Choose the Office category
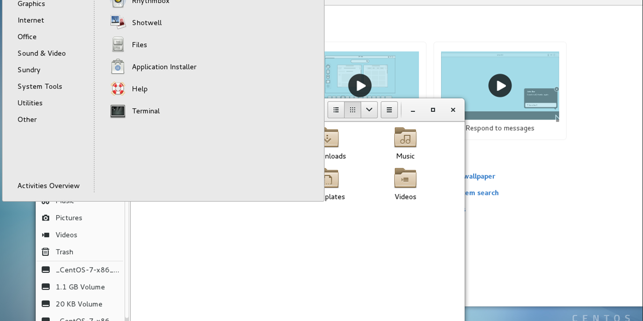This screenshot has width=643, height=321. (27, 37)
